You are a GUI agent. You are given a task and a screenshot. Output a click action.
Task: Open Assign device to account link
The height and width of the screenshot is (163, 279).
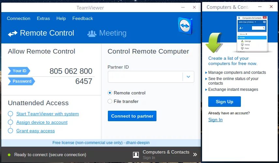pyautogui.click(x=42, y=122)
